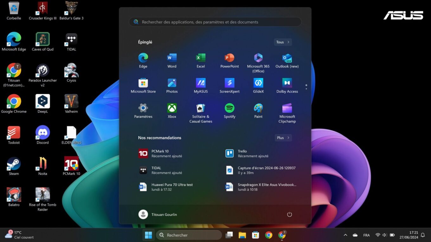Open Task View on taskbar
431x242 pixels.
[229, 235]
